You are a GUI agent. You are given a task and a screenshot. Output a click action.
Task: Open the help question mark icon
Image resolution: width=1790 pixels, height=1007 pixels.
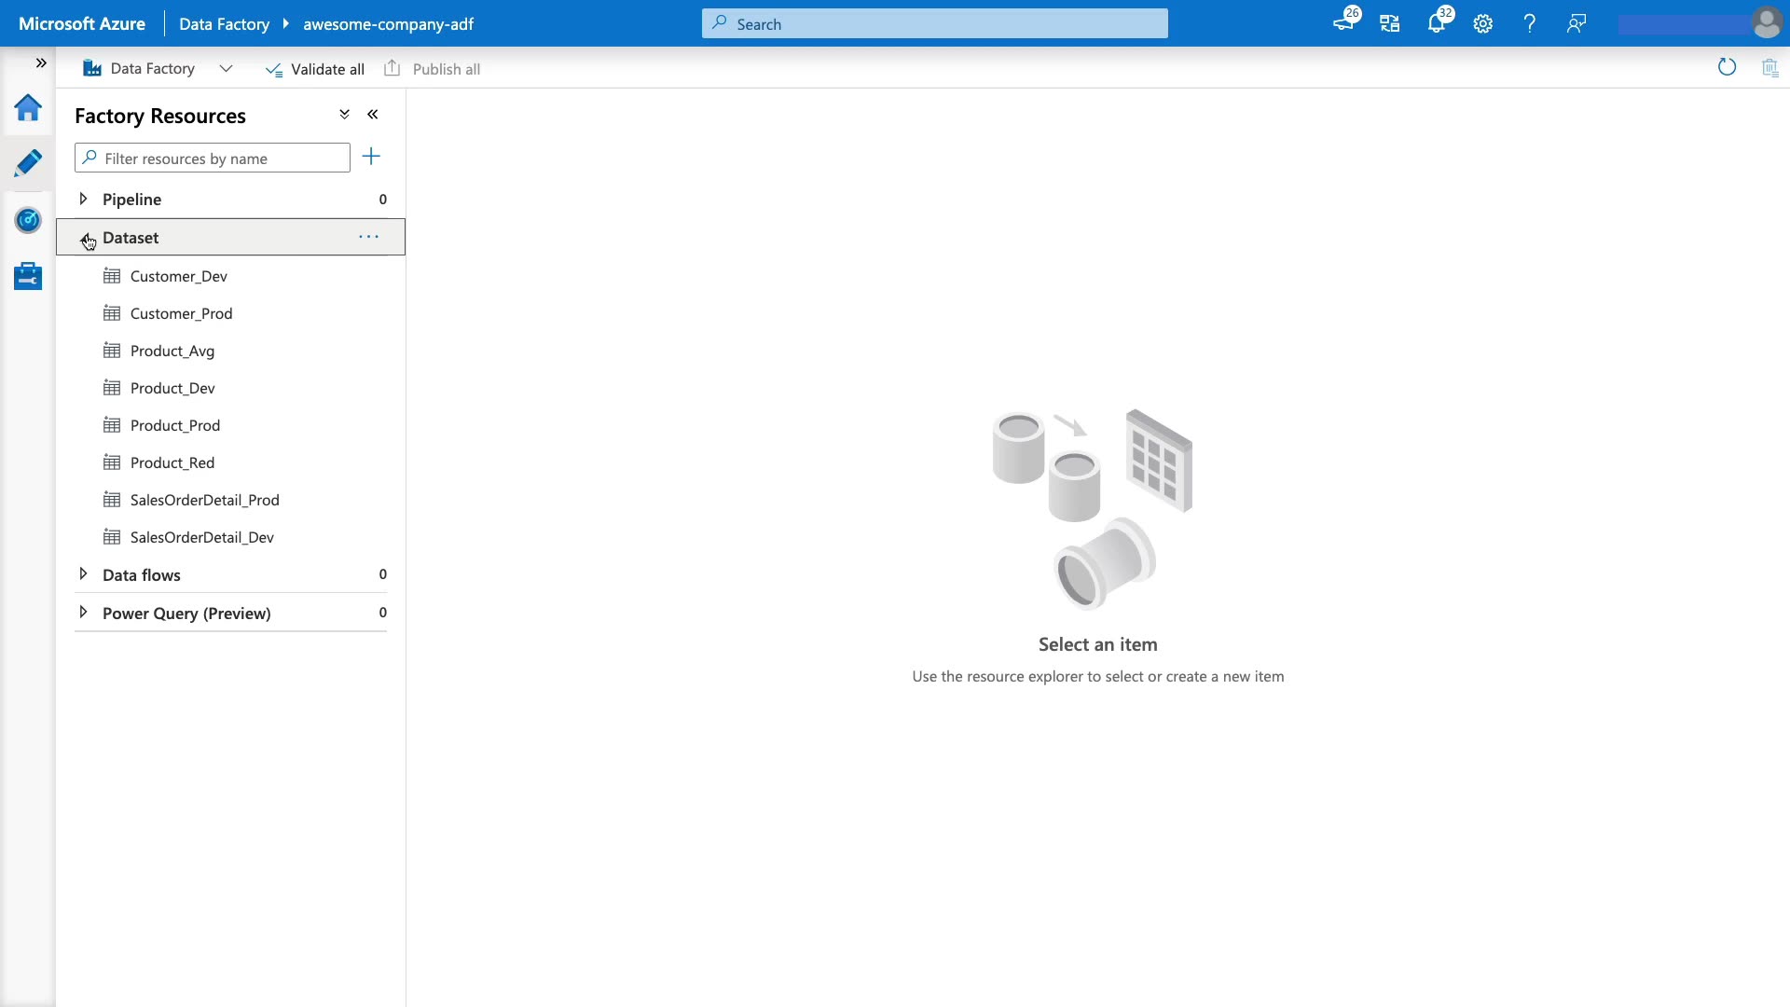pos(1529,23)
